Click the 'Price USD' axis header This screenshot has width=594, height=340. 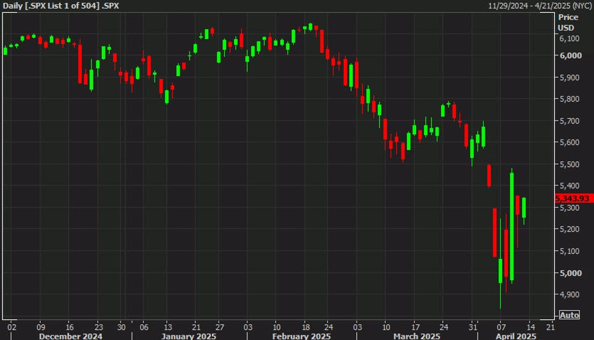568,23
